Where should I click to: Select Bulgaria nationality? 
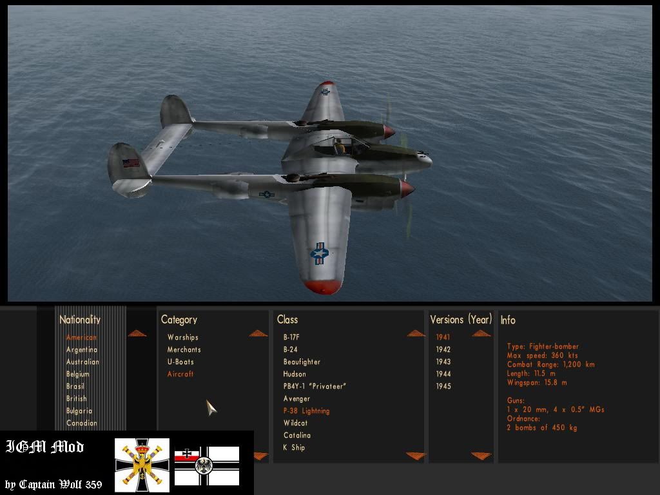point(79,411)
